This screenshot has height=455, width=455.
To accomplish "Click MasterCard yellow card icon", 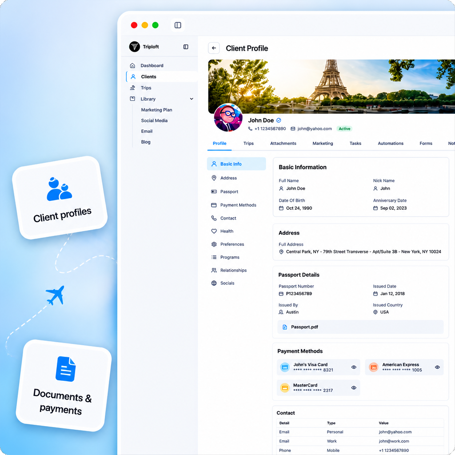I will (285, 388).
